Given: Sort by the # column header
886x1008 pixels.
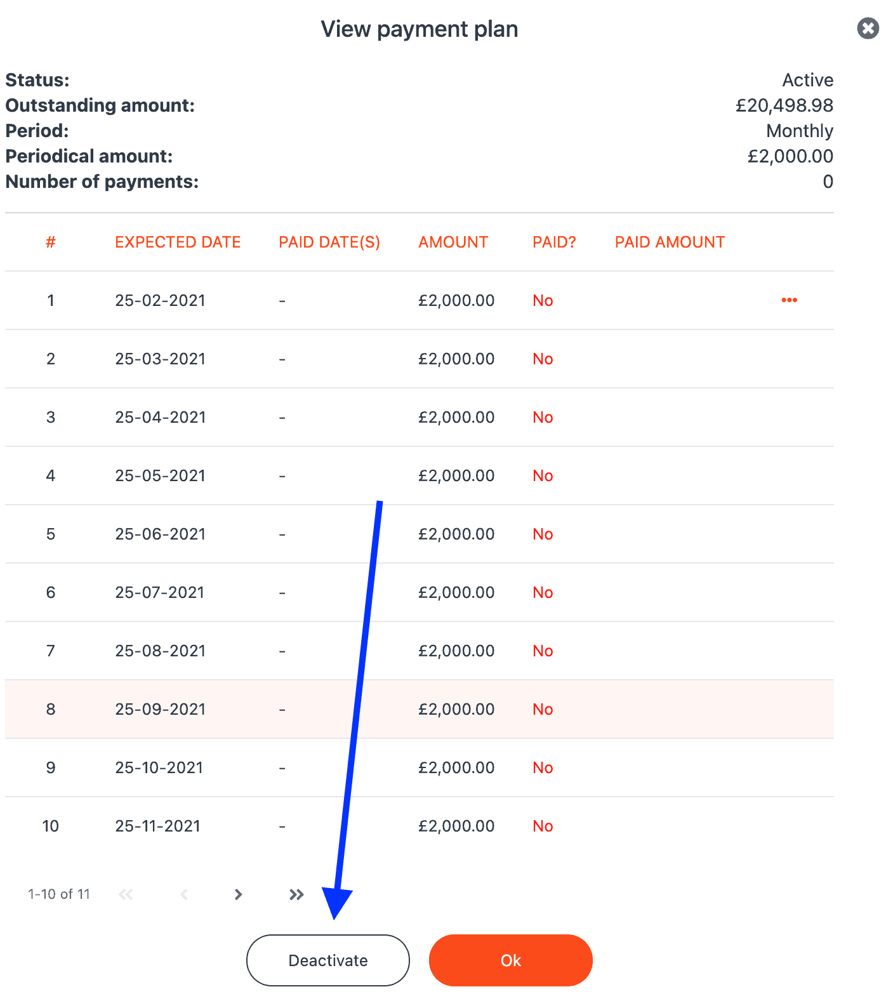Looking at the screenshot, I should [51, 242].
